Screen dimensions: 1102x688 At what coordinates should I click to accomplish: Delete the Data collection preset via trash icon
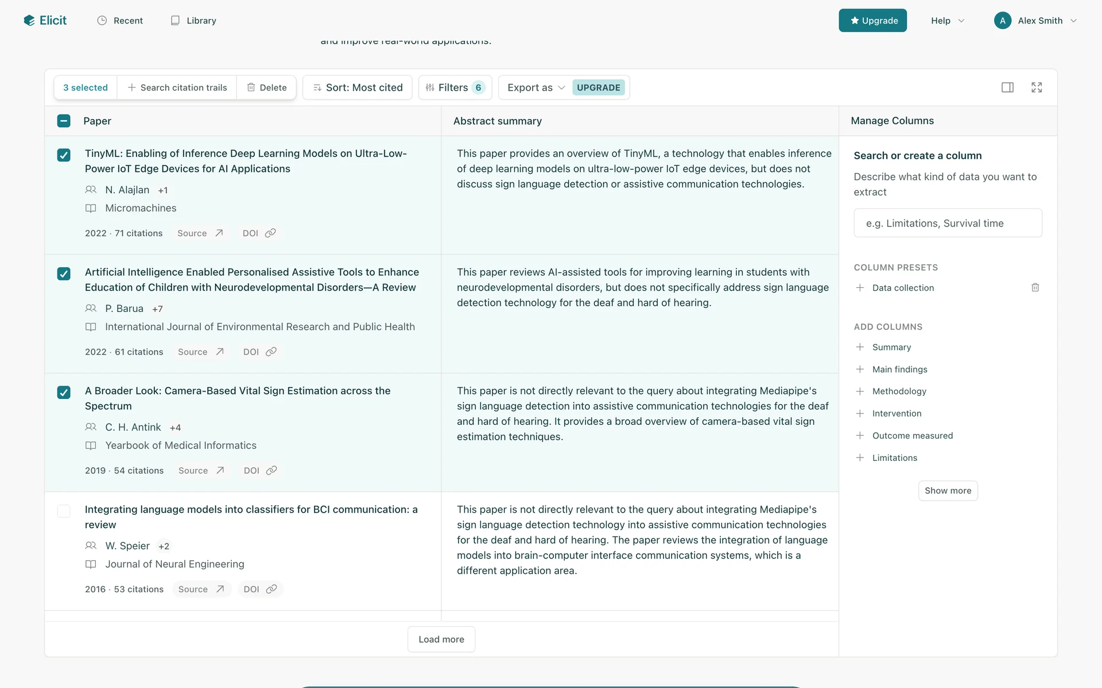(x=1035, y=287)
